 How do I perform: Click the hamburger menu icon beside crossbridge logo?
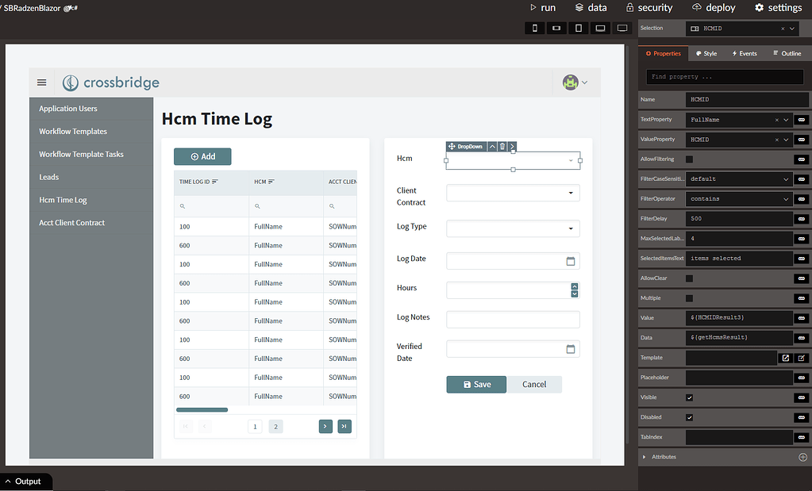[42, 82]
